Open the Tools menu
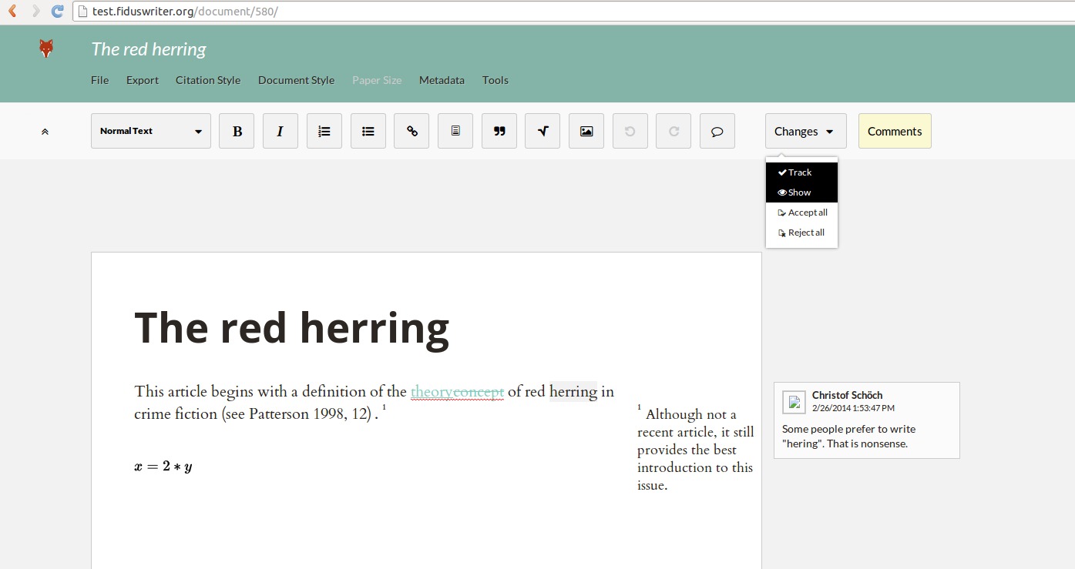The width and height of the screenshot is (1075, 569). coord(496,80)
